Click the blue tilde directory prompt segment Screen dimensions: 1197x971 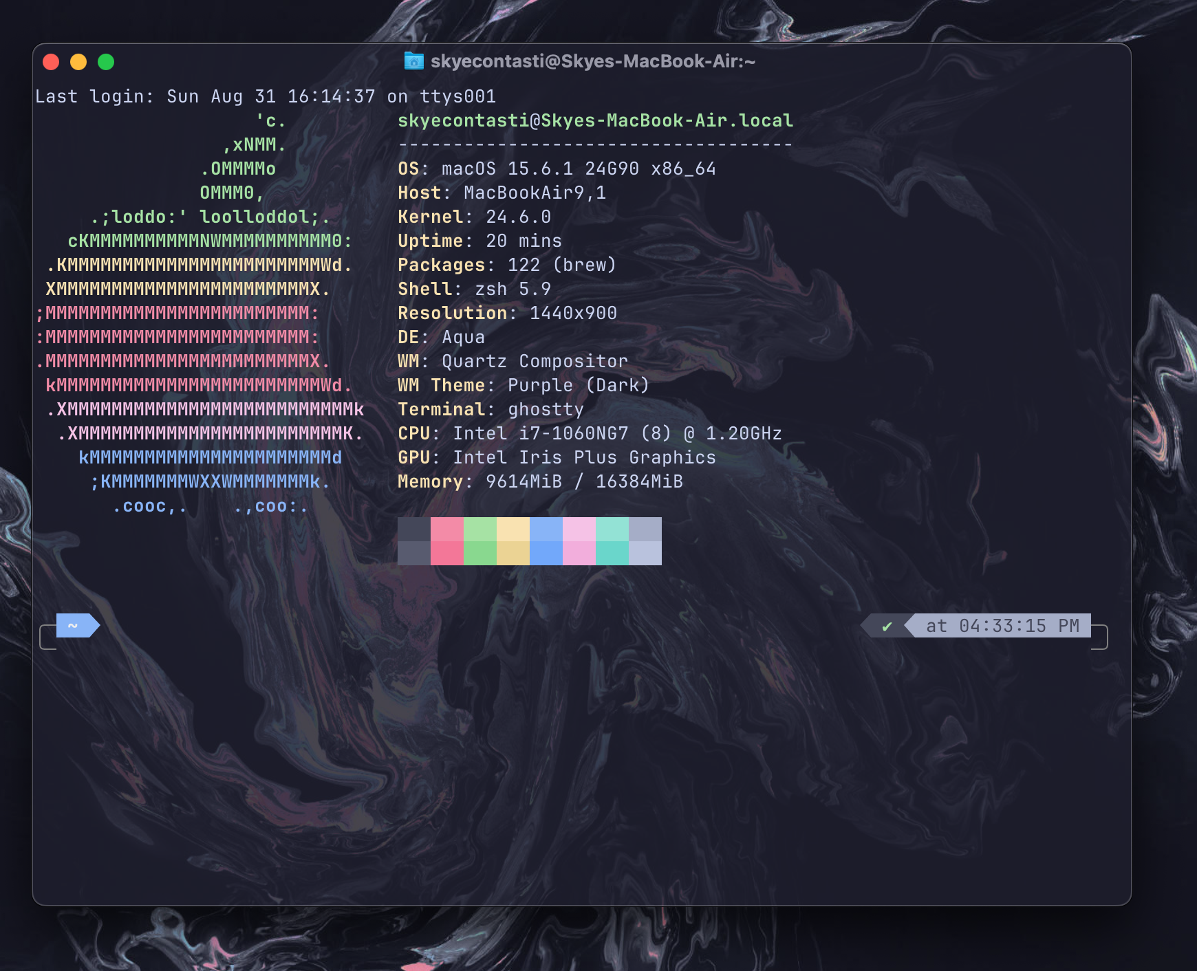(x=78, y=626)
